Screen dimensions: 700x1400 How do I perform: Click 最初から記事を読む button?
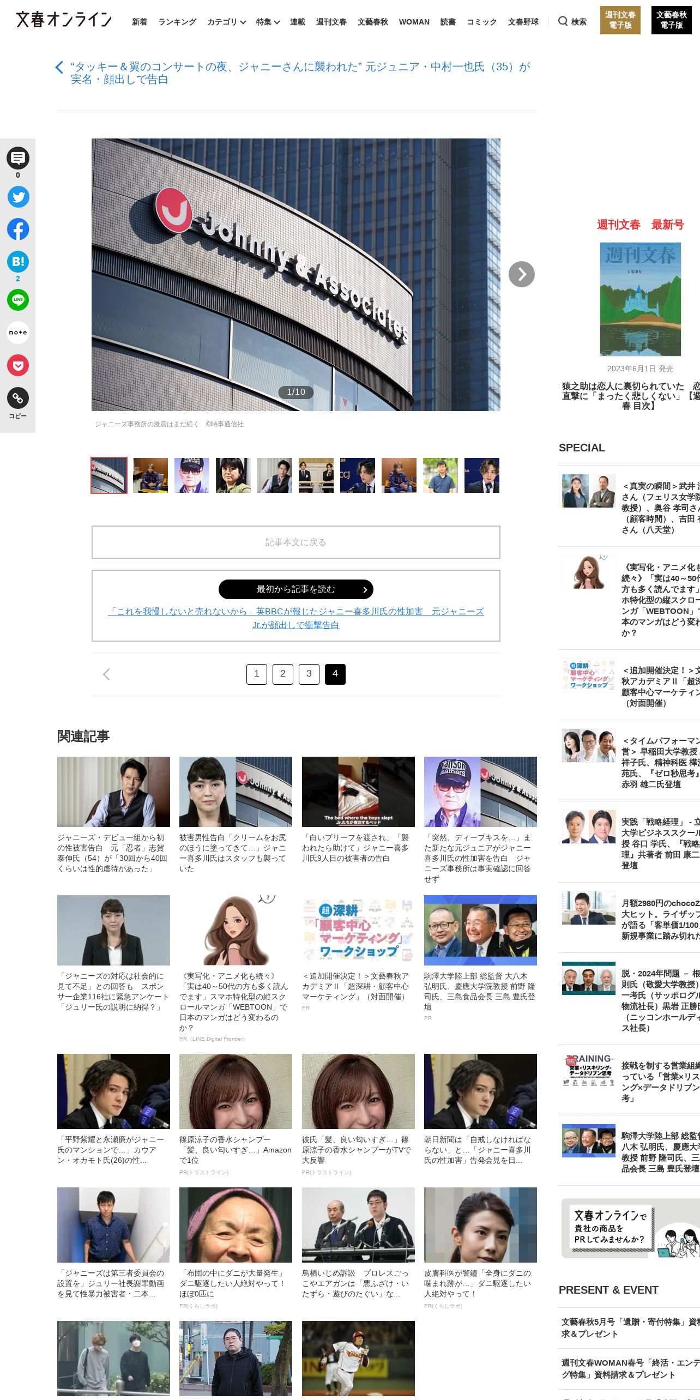point(296,589)
